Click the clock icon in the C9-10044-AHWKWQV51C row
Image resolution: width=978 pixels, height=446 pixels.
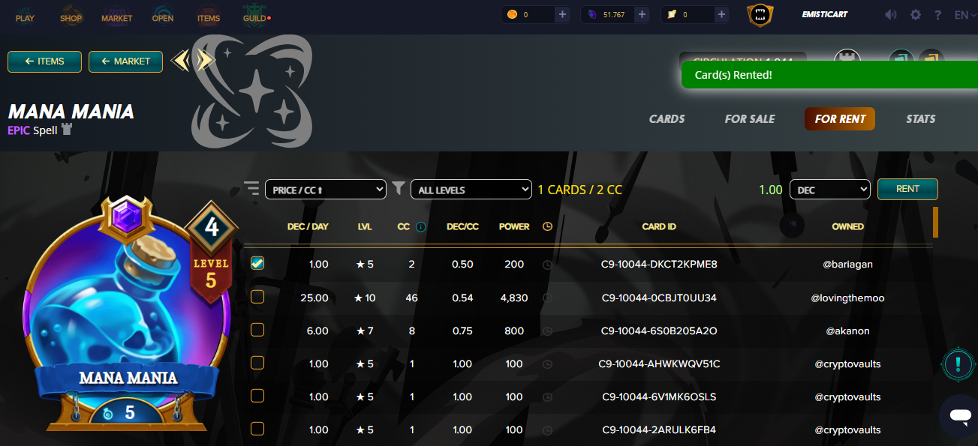pos(547,364)
